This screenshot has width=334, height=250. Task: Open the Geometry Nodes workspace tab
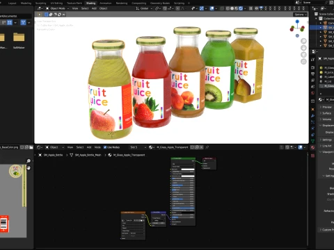tap(160, 3)
